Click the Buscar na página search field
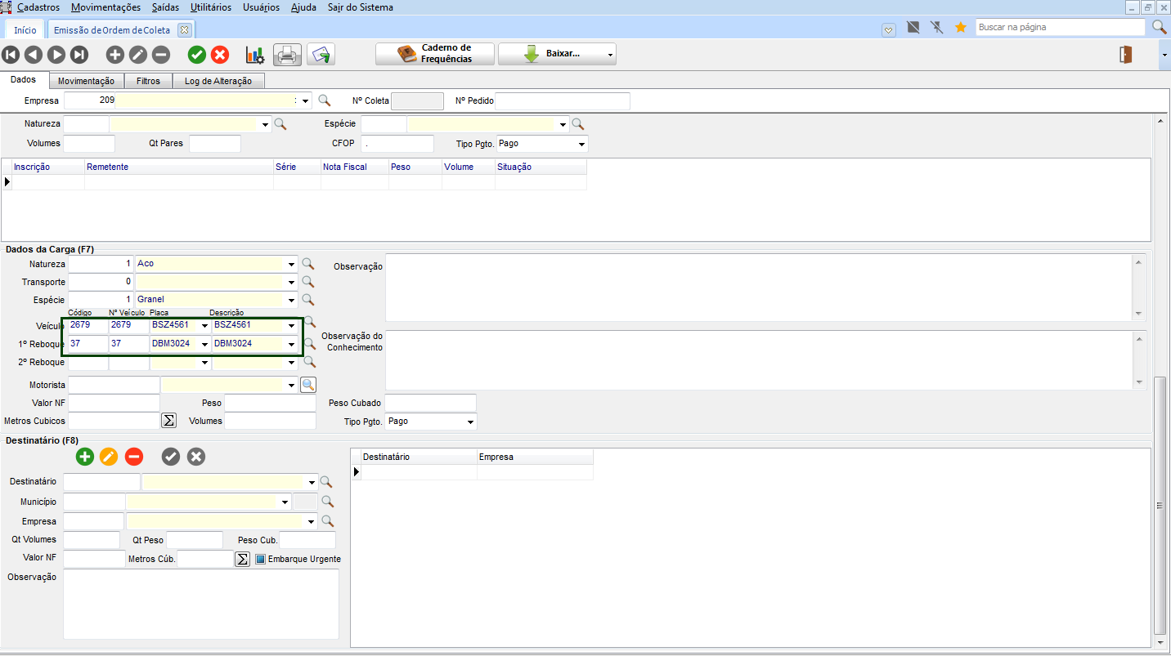The height and width of the screenshot is (656, 1171). (1061, 27)
